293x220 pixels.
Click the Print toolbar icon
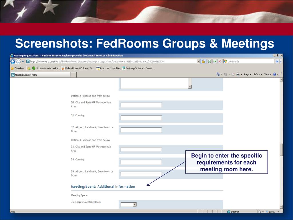point(238,74)
